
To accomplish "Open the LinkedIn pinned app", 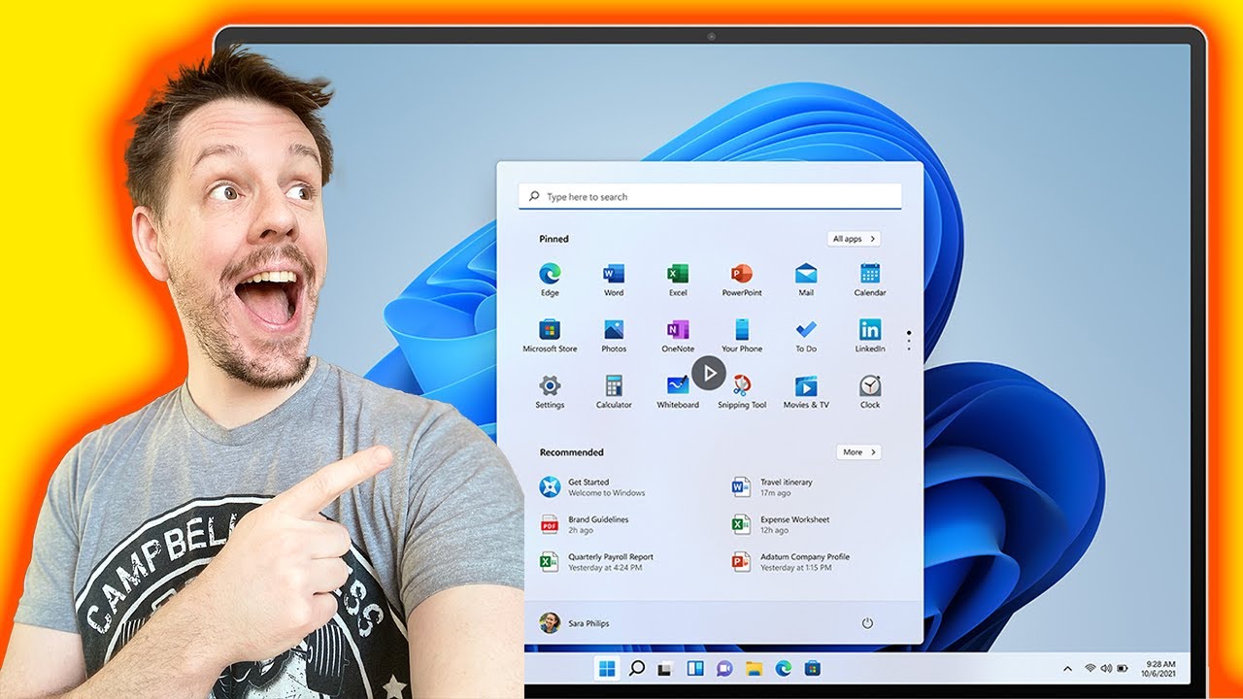I will (870, 335).
